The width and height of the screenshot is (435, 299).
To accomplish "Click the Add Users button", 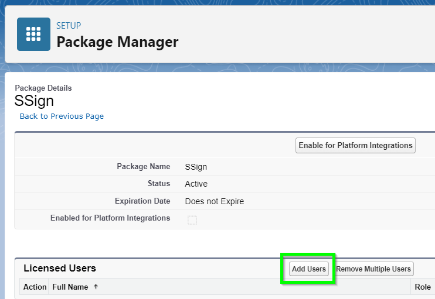I will tap(309, 269).
